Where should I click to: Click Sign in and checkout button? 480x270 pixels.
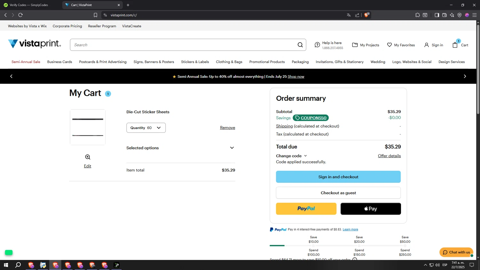[338, 177]
